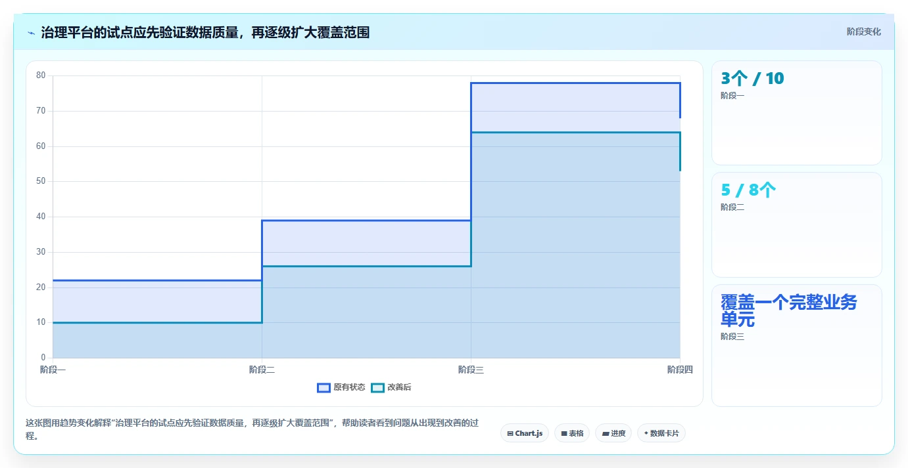Toggle the 原有状态 legend color box
The image size is (908, 468).
(323, 387)
